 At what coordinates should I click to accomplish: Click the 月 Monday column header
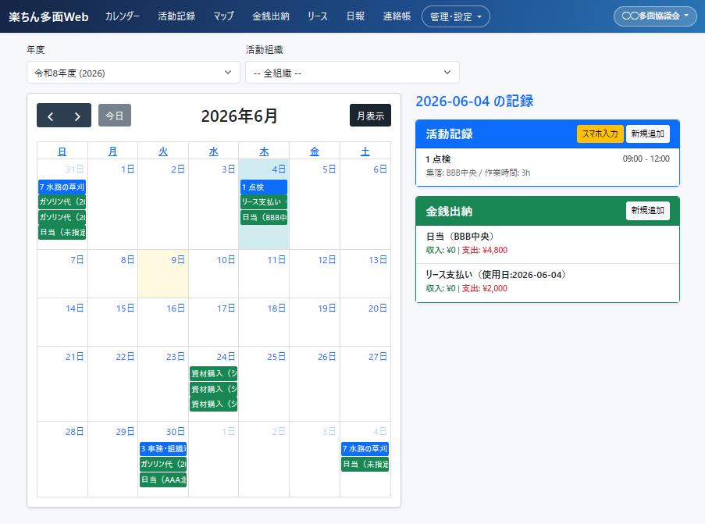pyautogui.click(x=112, y=151)
